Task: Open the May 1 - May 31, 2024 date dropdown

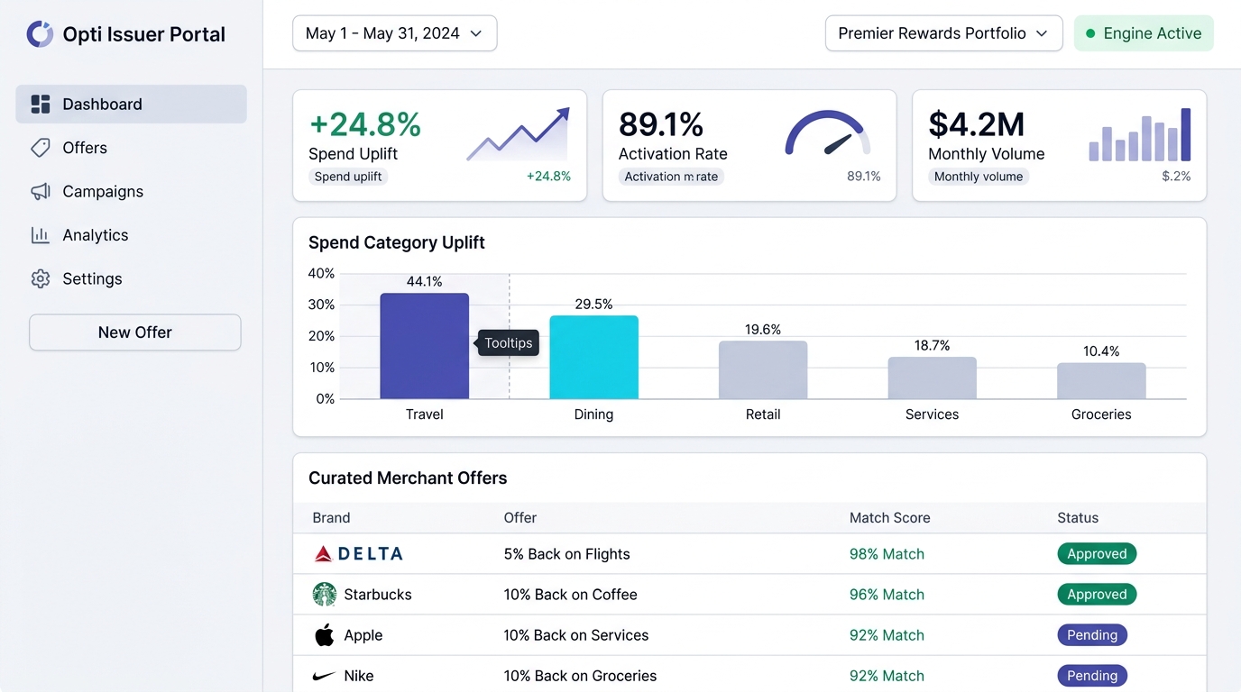Action: [x=395, y=33]
